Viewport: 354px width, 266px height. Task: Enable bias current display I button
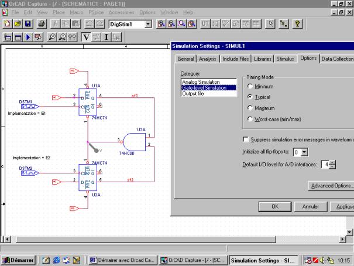pyautogui.click(x=106, y=37)
